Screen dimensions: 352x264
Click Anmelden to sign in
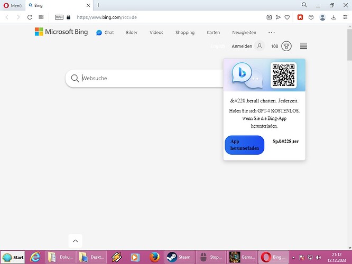pyautogui.click(x=242, y=46)
